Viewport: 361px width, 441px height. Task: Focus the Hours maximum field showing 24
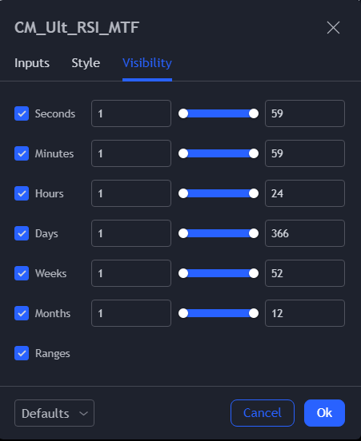(305, 193)
